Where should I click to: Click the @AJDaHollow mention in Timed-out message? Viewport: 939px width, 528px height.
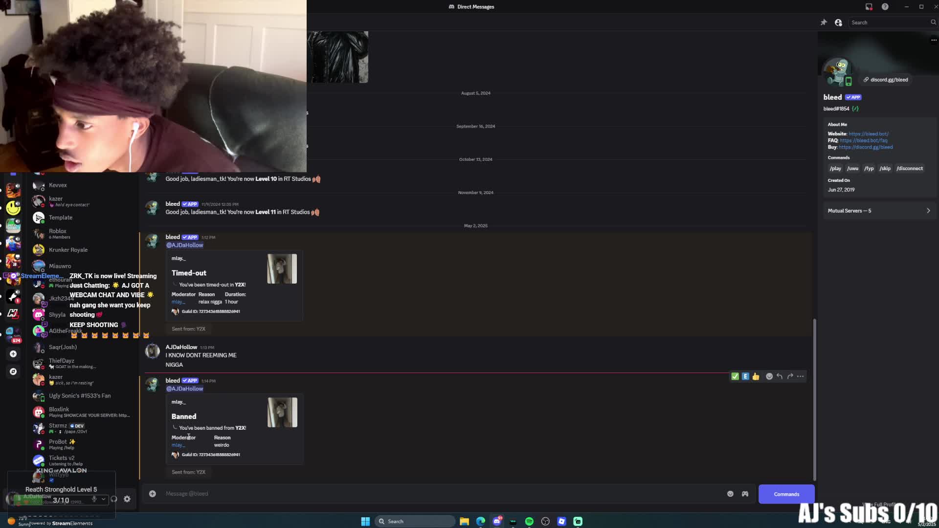pos(184,245)
